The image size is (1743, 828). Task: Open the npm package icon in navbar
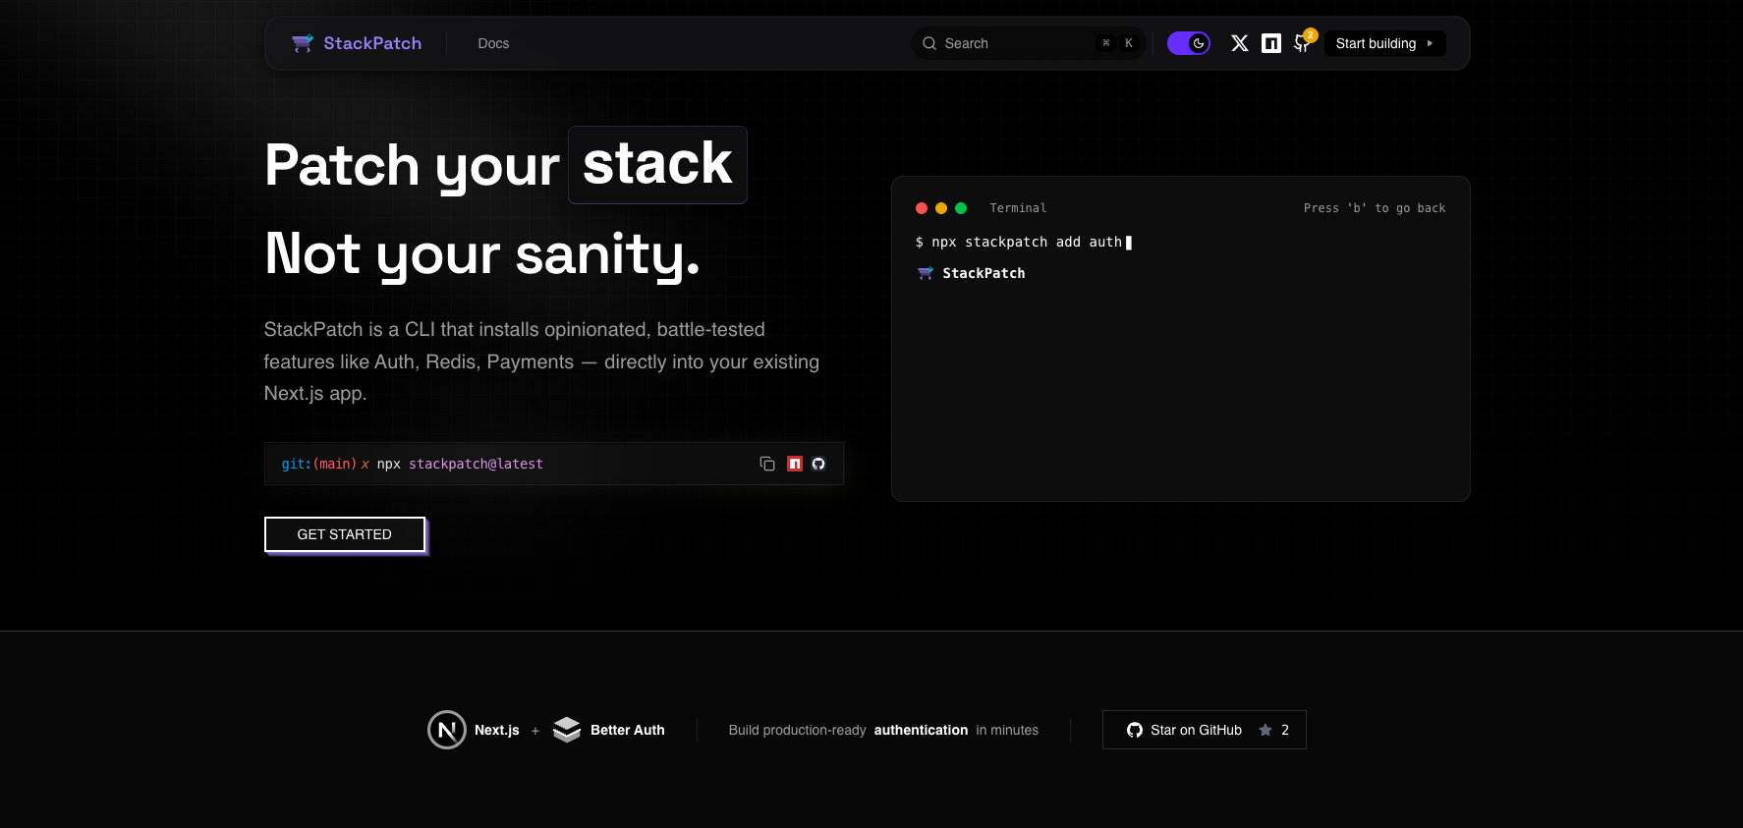1271,43
